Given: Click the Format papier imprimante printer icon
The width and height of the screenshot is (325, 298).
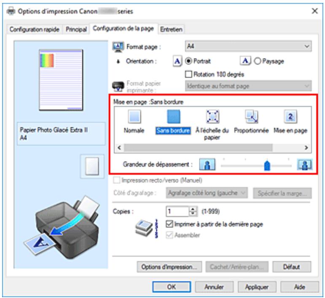Looking at the screenshot, I should [118, 87].
